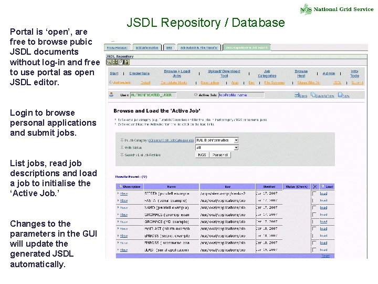
Task: Tick the checkbox in the mpiBLAST row
Action: [x=314, y=229]
